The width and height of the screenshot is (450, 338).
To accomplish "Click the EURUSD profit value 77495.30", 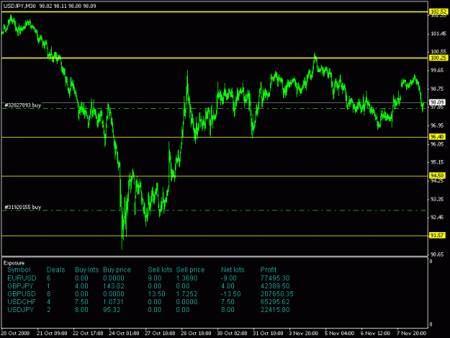I will pos(275,278).
